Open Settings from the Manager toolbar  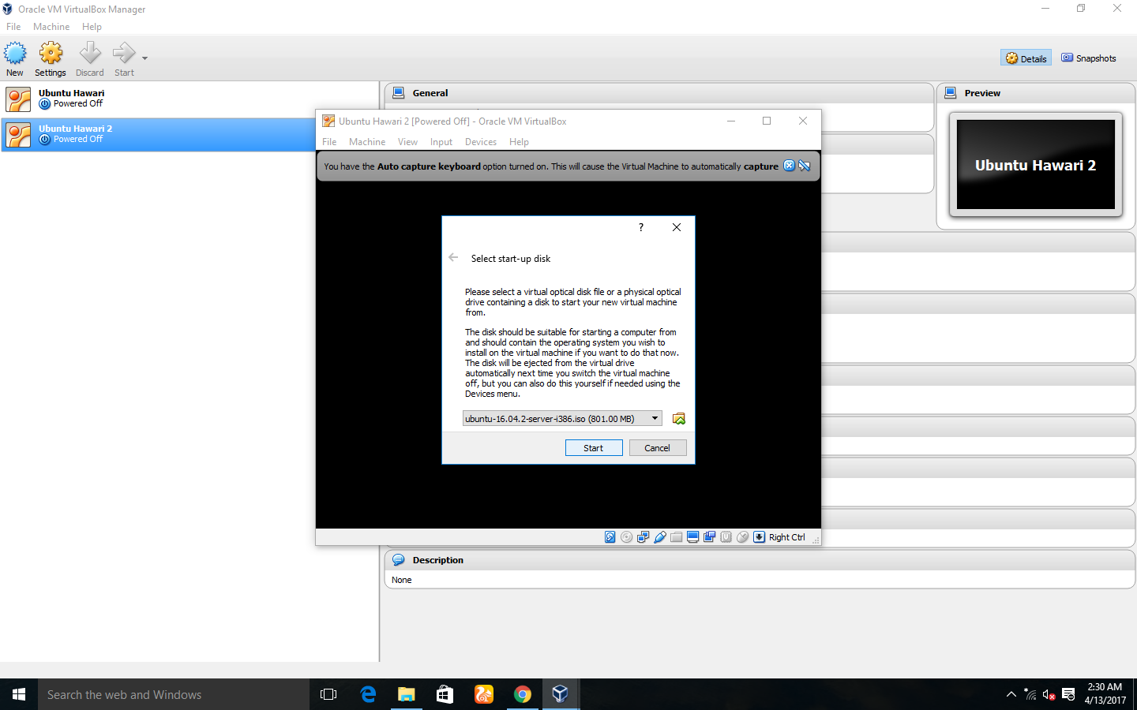51,59
